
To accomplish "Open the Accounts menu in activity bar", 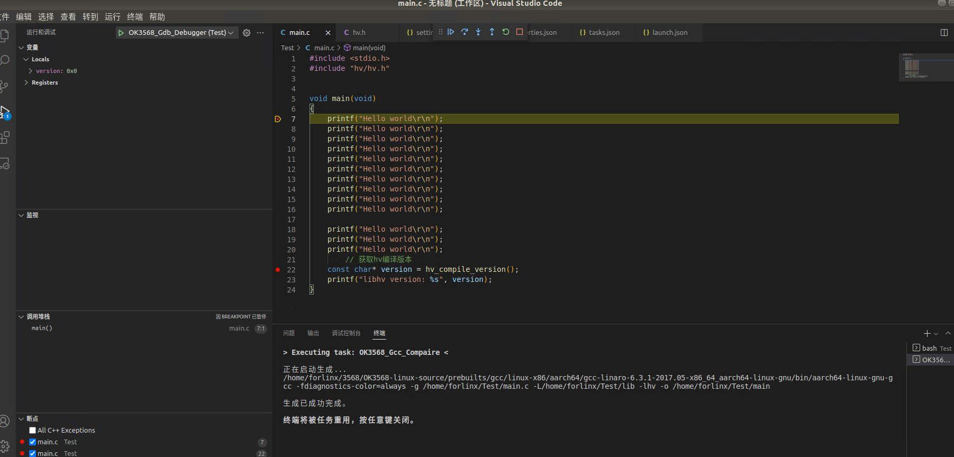I will [x=4, y=421].
